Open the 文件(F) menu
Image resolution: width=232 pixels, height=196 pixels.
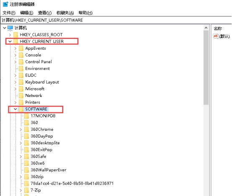[9, 13]
